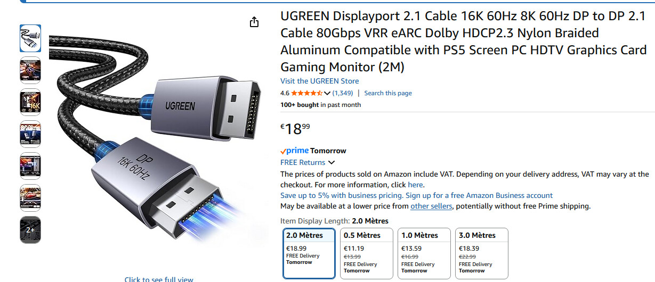Choose the 2.0 Mètres length option
Image resolution: width=655 pixels, height=282 pixels.
click(x=309, y=253)
